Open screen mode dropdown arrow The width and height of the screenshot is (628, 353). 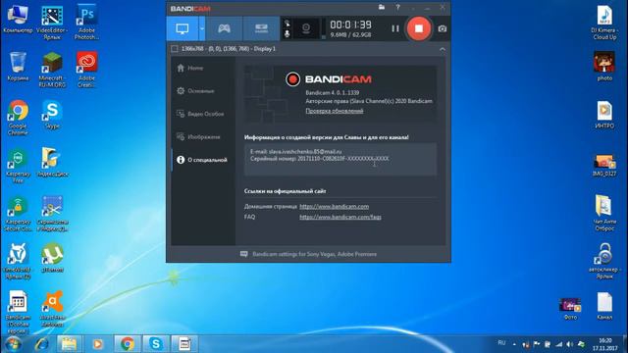coord(202,28)
